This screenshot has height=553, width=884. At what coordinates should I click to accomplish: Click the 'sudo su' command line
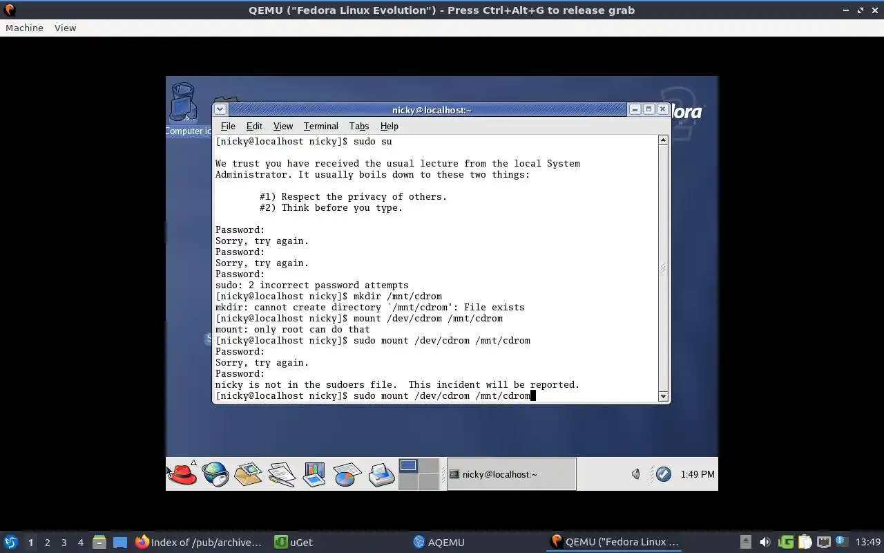[304, 141]
